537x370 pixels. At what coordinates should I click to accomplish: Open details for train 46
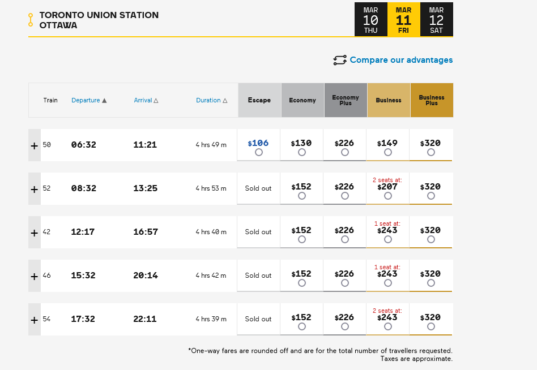tap(35, 276)
